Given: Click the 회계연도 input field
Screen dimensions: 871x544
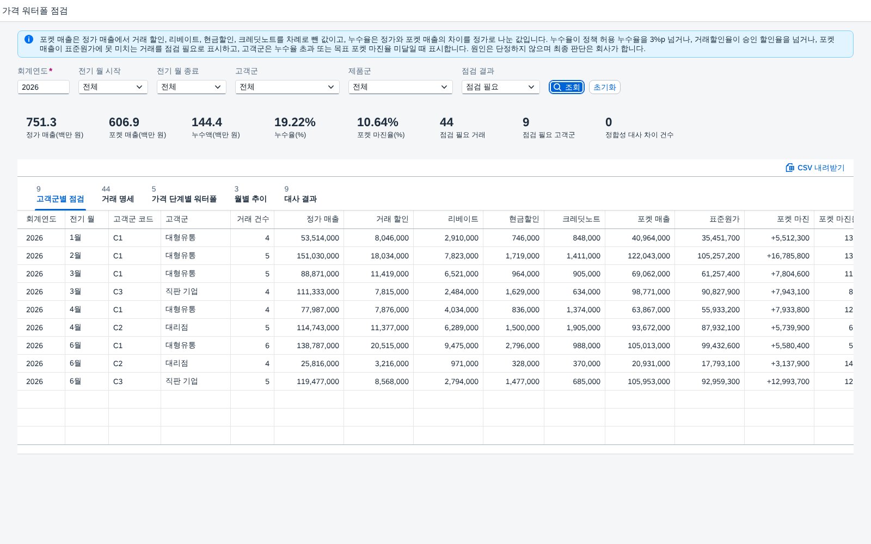Looking at the screenshot, I should click(x=44, y=87).
